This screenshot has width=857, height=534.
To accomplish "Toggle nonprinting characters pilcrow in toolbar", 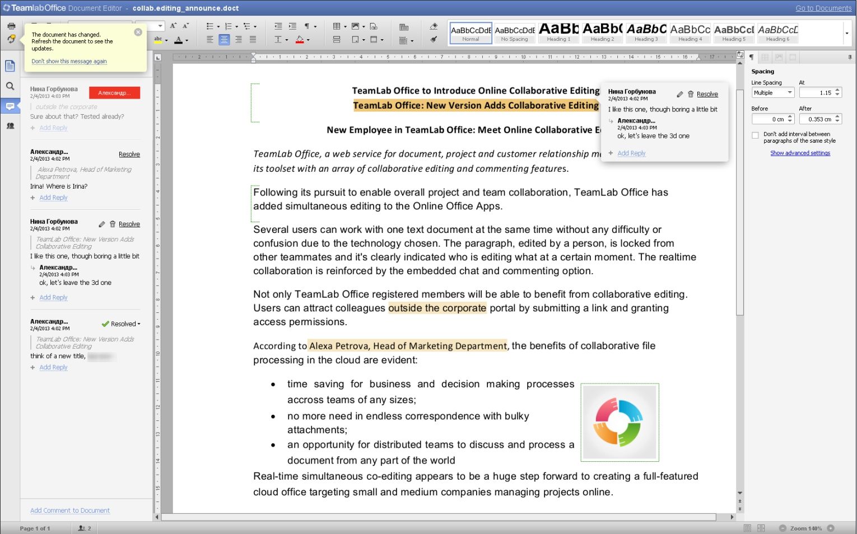I will (x=307, y=26).
